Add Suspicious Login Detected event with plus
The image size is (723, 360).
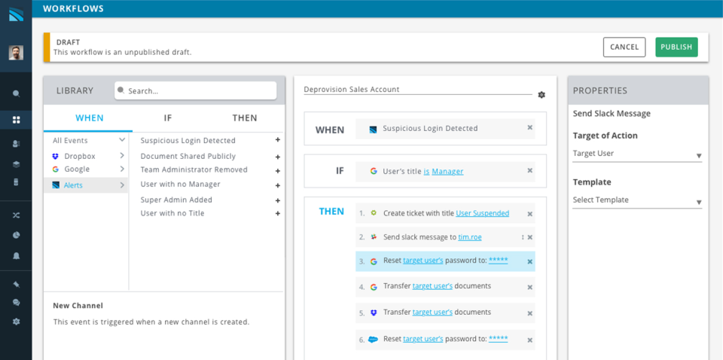pyautogui.click(x=278, y=139)
